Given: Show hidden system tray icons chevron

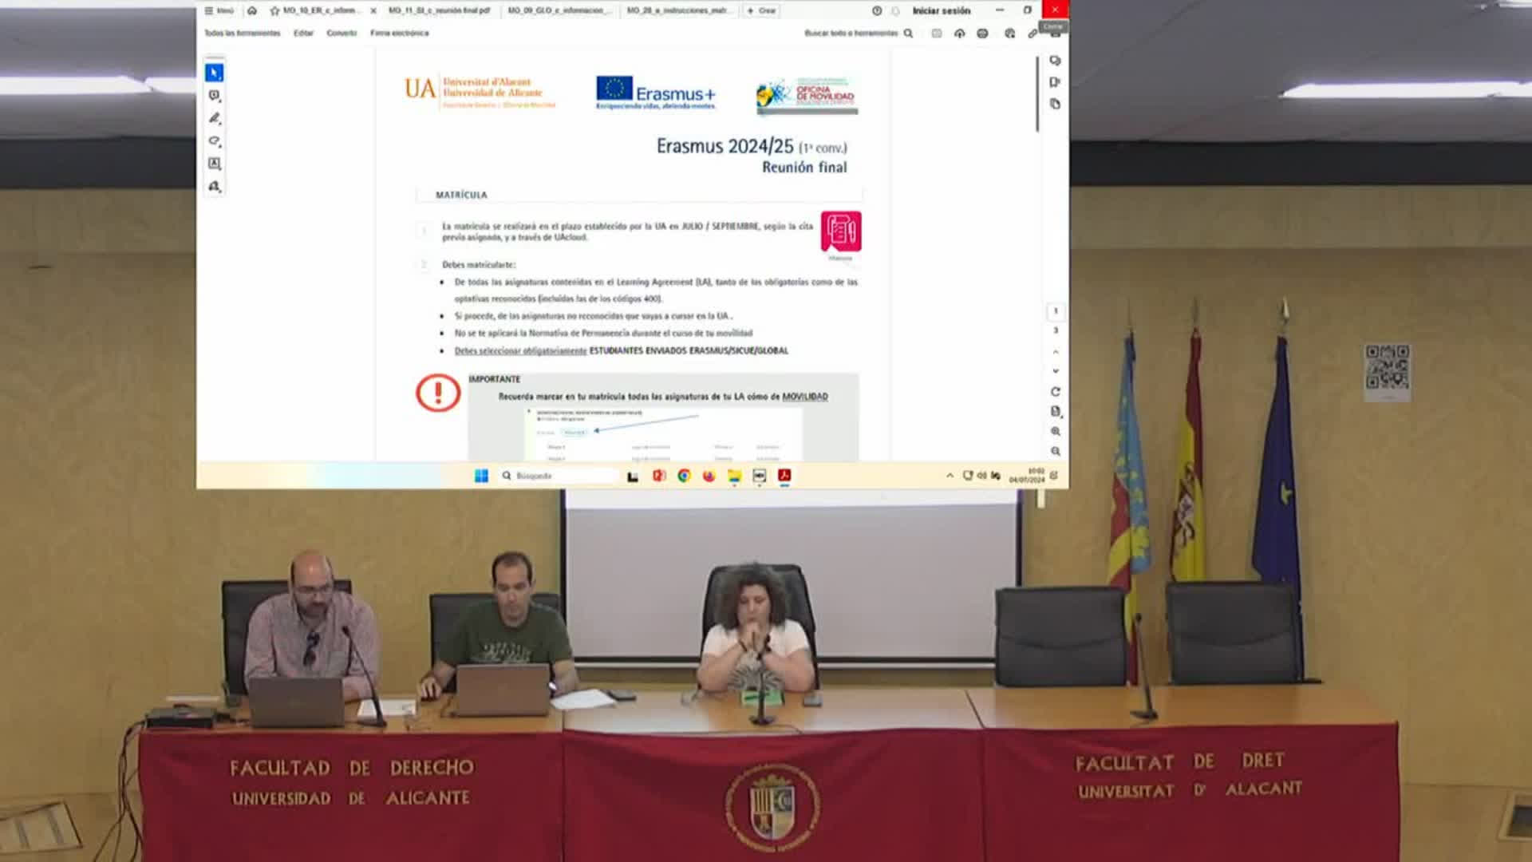Looking at the screenshot, I should [950, 476].
